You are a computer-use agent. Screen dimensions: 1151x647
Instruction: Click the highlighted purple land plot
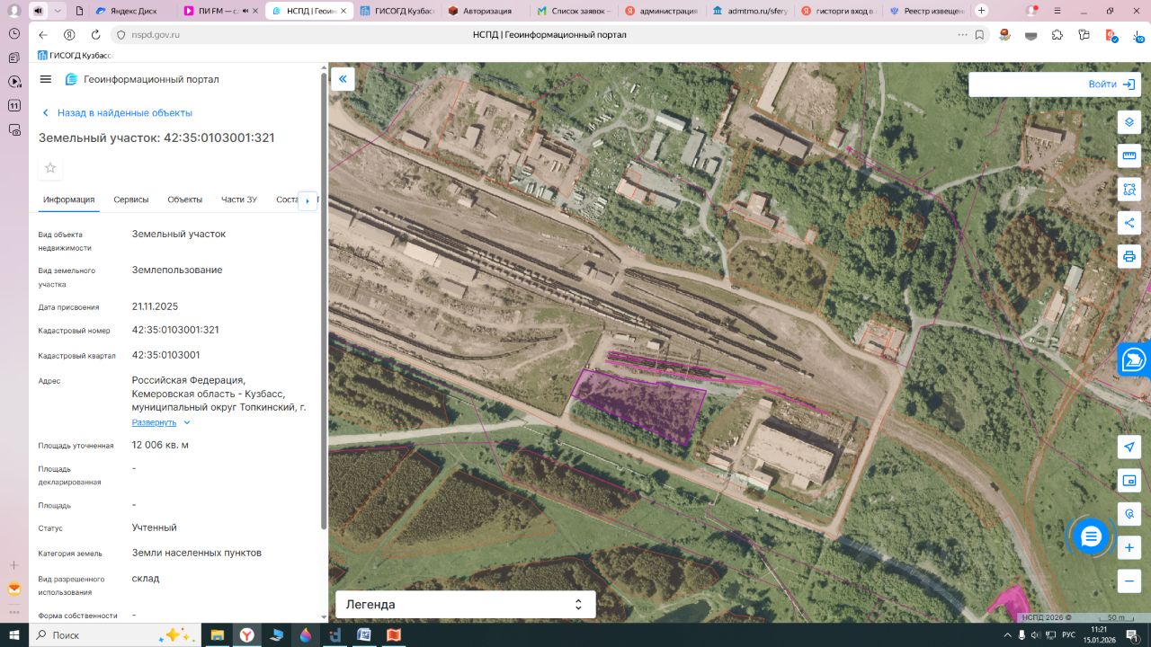[x=639, y=405]
